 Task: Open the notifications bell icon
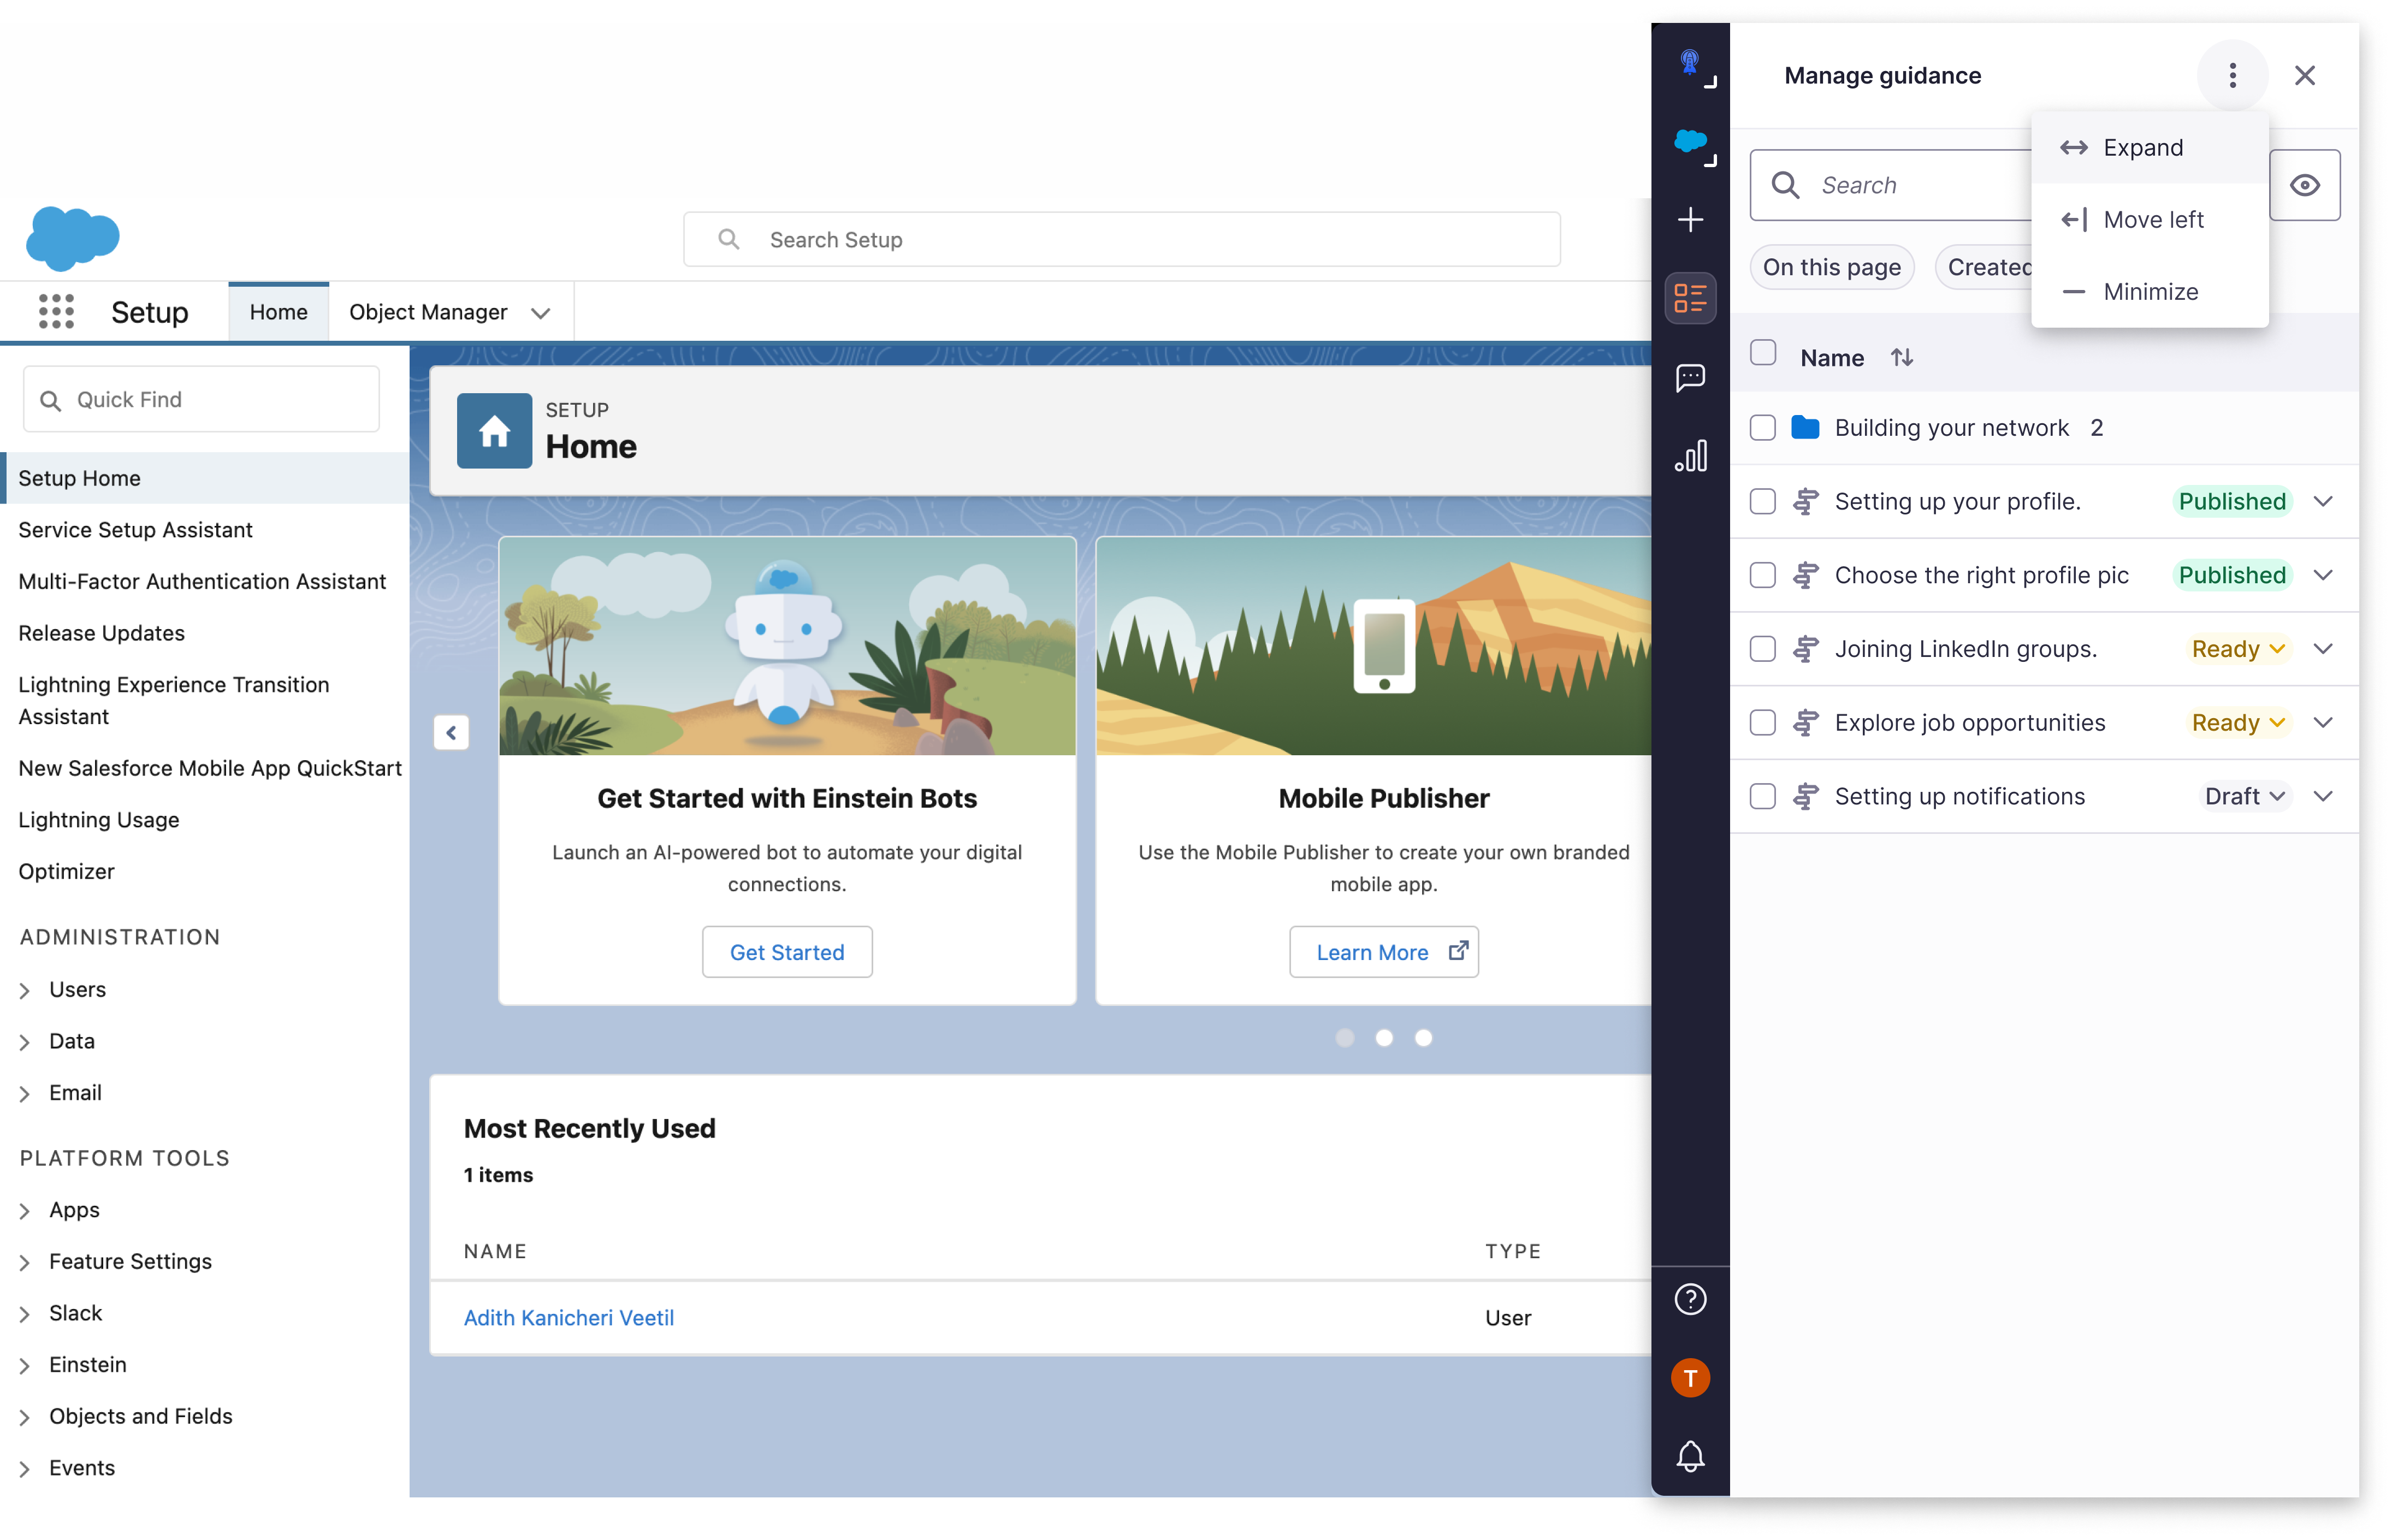(x=1690, y=1456)
